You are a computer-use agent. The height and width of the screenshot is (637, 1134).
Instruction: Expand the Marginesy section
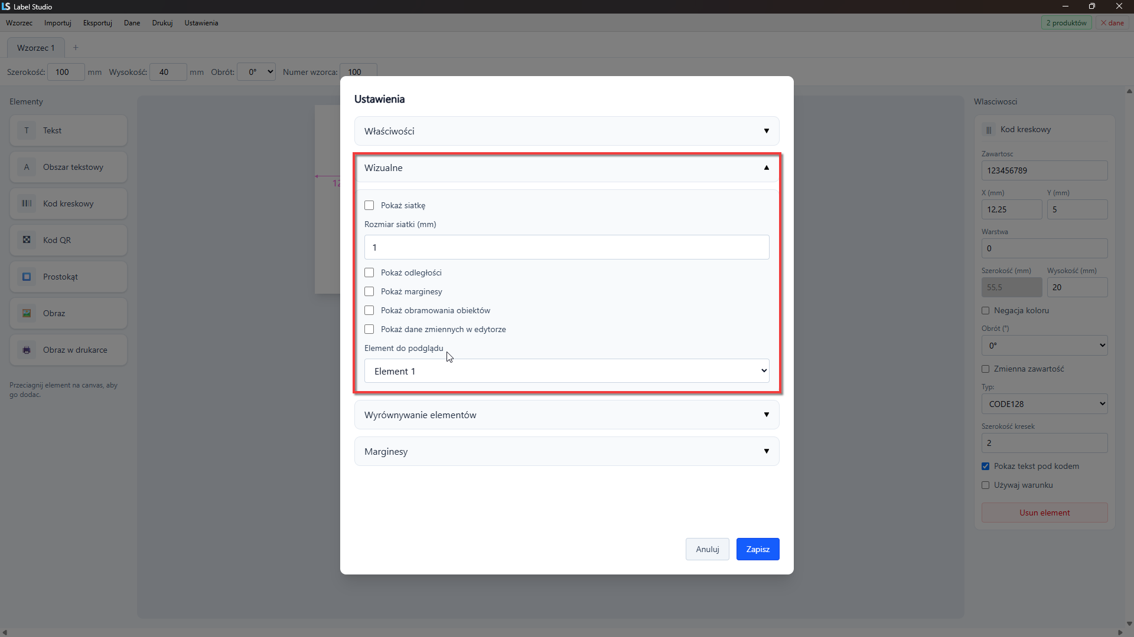[x=566, y=451]
